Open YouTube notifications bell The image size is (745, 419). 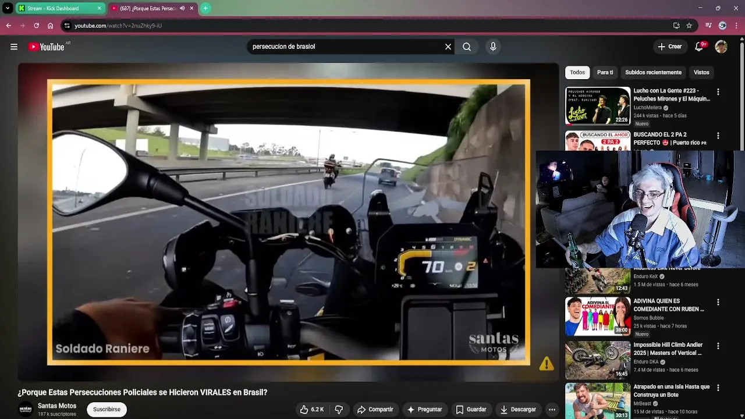699,47
